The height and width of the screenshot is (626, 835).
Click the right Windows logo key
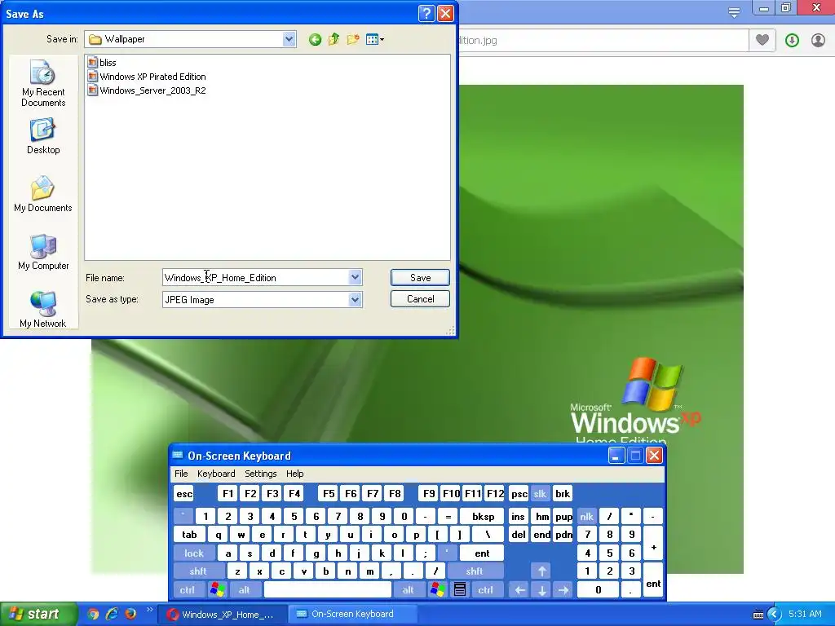point(438,590)
